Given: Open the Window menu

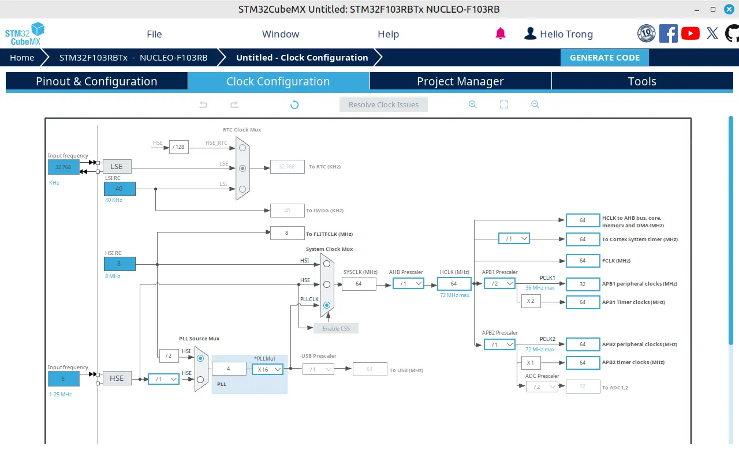Looking at the screenshot, I should tap(281, 34).
